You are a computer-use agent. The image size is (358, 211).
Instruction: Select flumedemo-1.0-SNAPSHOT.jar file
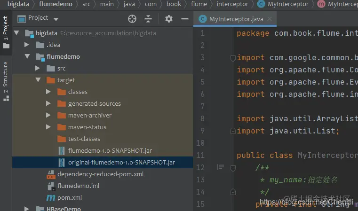pyautogui.click(x=110, y=150)
